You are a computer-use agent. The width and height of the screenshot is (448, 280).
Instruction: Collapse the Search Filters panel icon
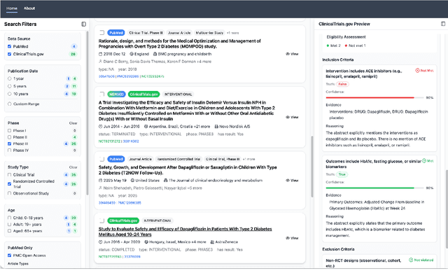[x=83, y=24]
